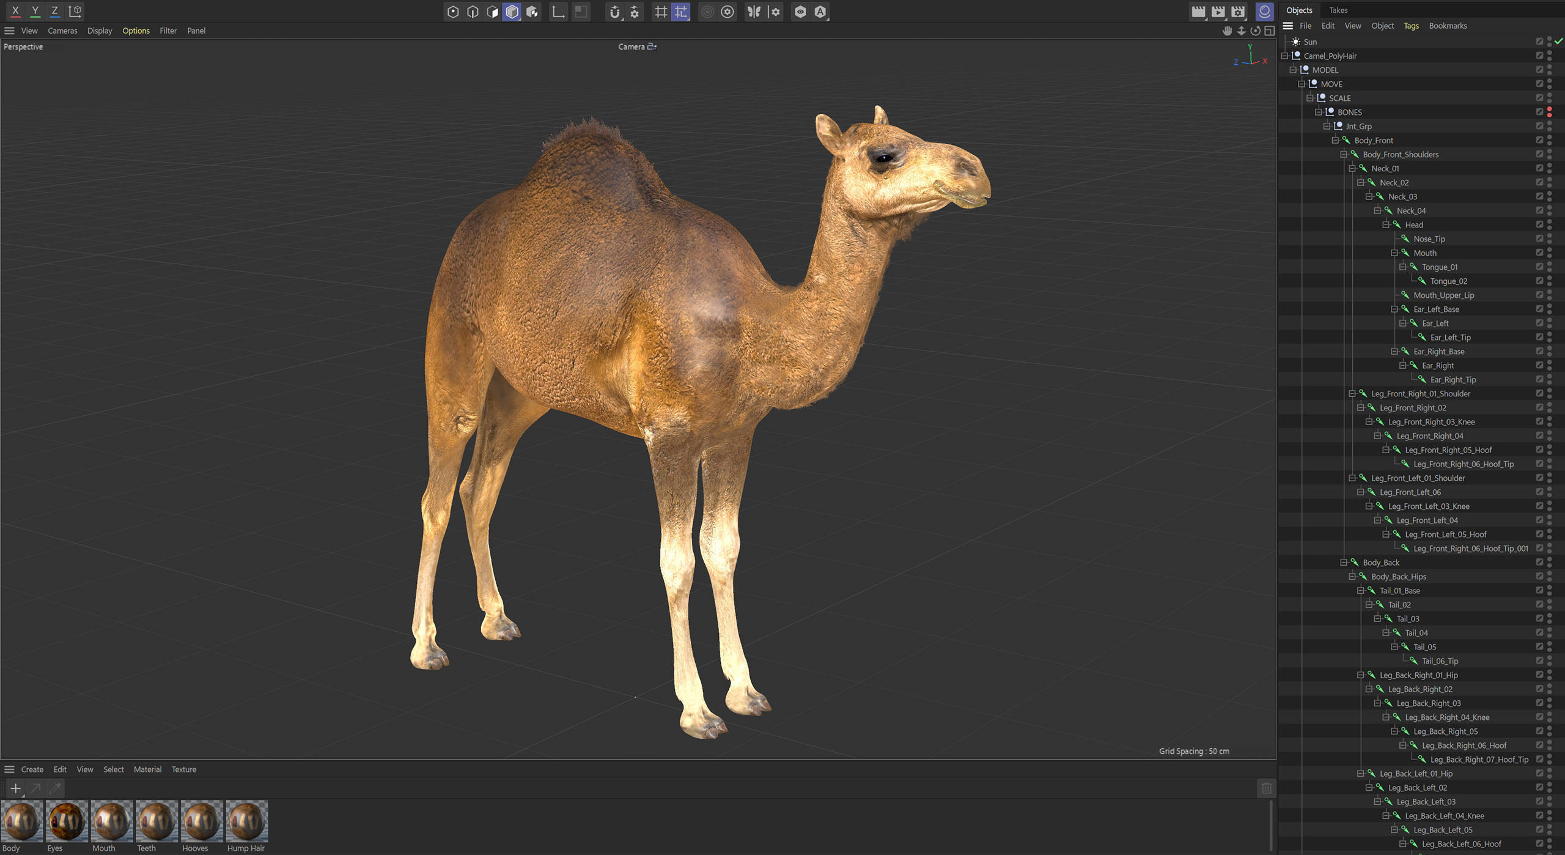Select Model mode cube icon

[x=512, y=12]
